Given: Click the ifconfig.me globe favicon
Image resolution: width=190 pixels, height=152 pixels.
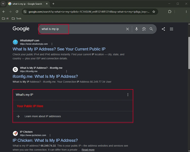Looking at the screenshot, I should [15, 69].
